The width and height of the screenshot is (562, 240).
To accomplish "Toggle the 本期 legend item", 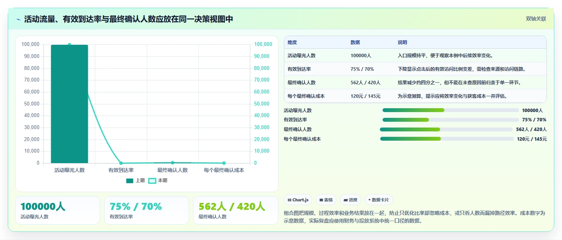I will pyautogui.click(x=158, y=180).
